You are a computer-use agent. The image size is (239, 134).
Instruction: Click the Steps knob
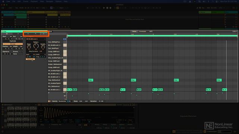click(29, 47)
